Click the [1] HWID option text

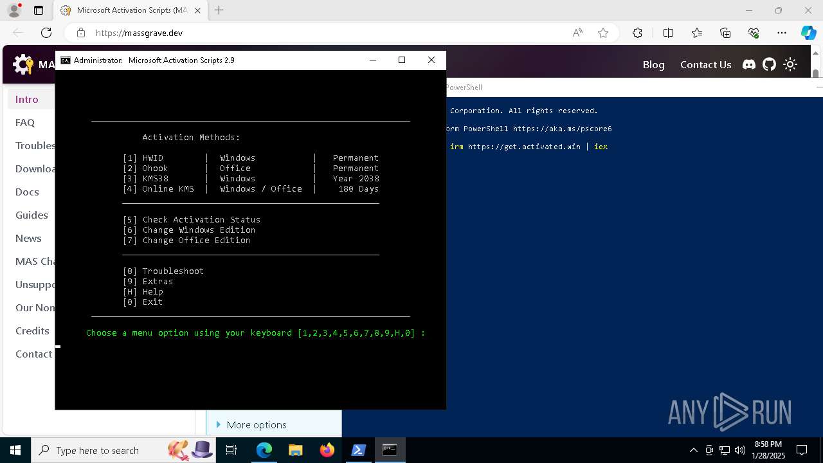pos(143,158)
